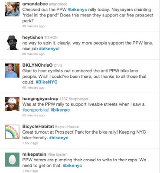The height and width of the screenshot is (173, 160).
Task: Visit the BicycleHabitat username link
Action: [x=38, y=126]
